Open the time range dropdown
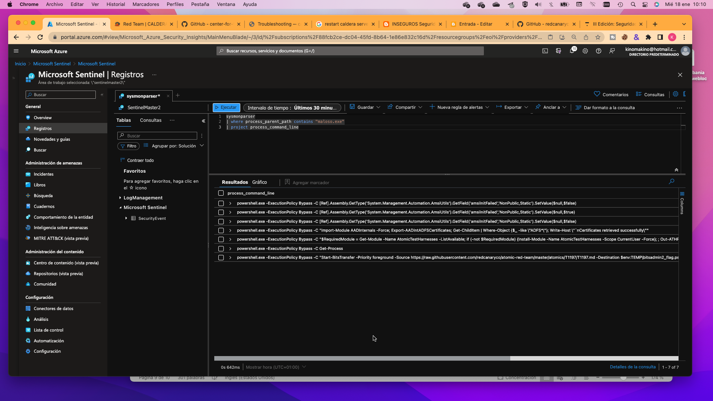The width and height of the screenshot is (713, 401). (x=292, y=108)
